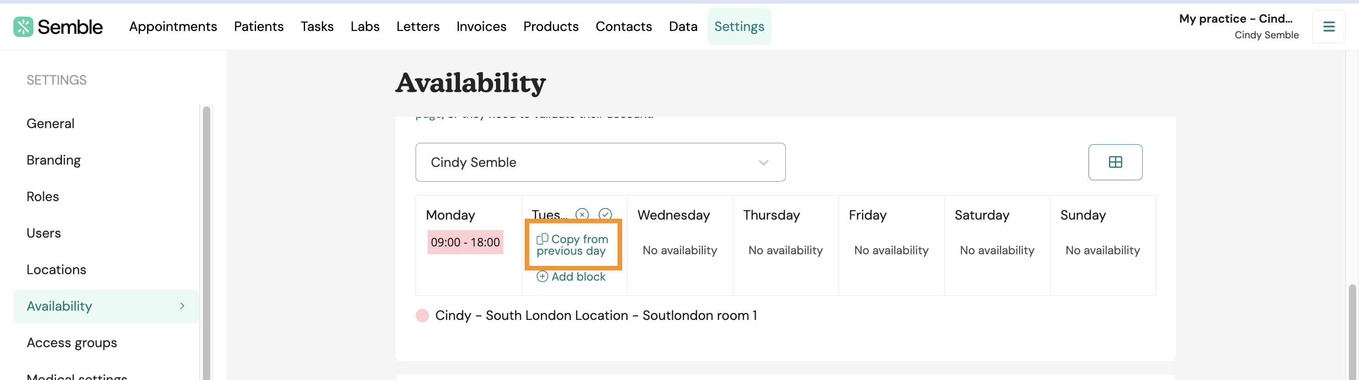This screenshot has height=380, width=1359.
Task: Open the Tasks section
Action: (317, 26)
